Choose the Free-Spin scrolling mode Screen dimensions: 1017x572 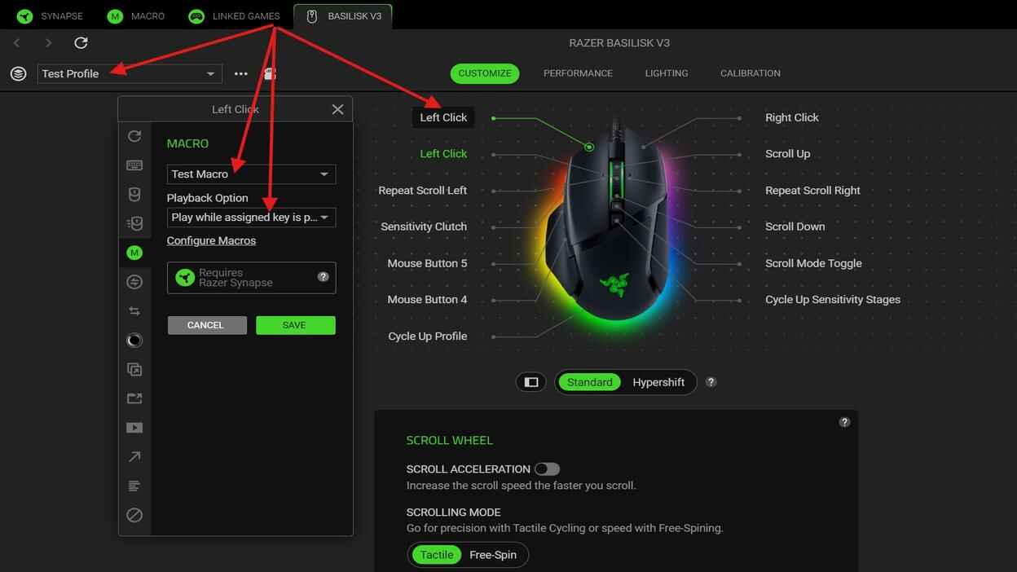[493, 555]
